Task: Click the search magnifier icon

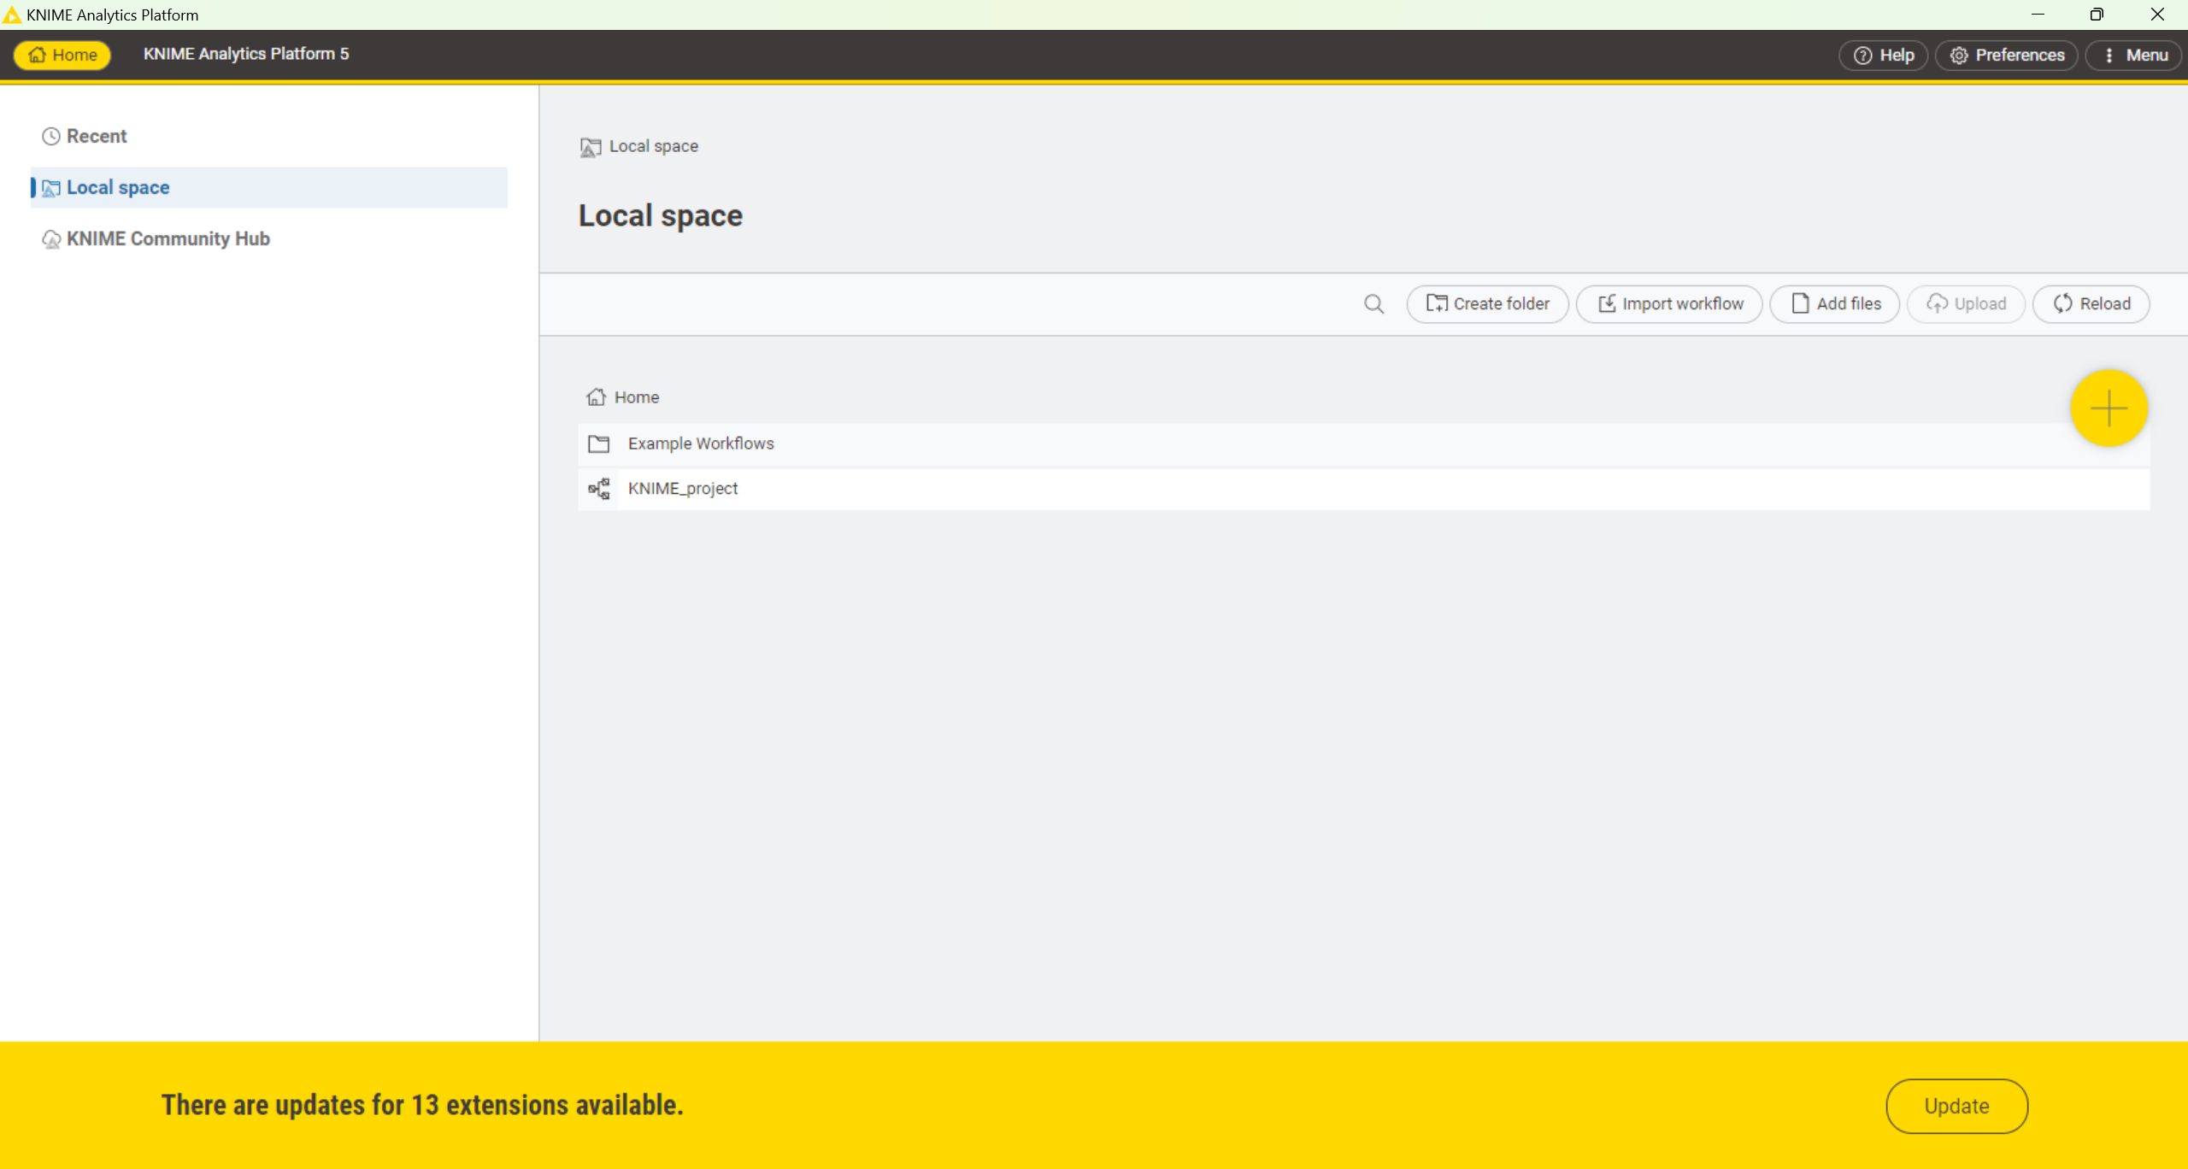Action: point(1373,304)
